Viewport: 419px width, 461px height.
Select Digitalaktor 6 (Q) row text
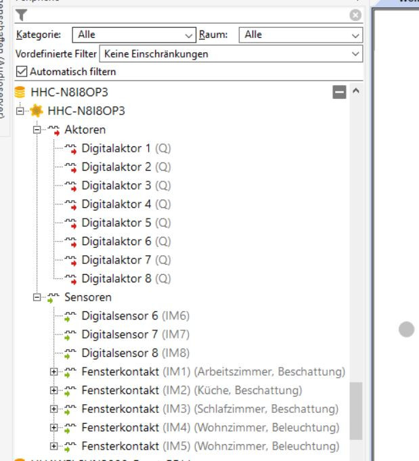tap(126, 242)
